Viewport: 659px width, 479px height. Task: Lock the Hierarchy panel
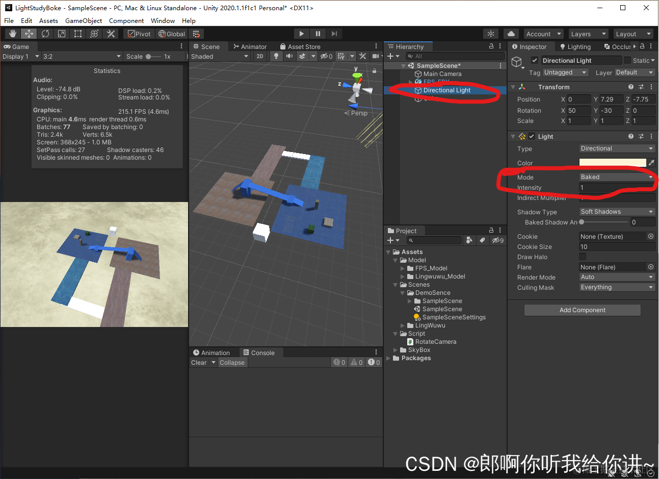click(491, 46)
